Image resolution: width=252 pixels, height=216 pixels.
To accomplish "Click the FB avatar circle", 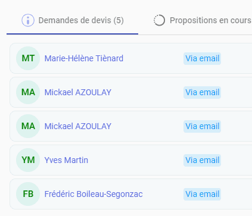I will (28, 194).
